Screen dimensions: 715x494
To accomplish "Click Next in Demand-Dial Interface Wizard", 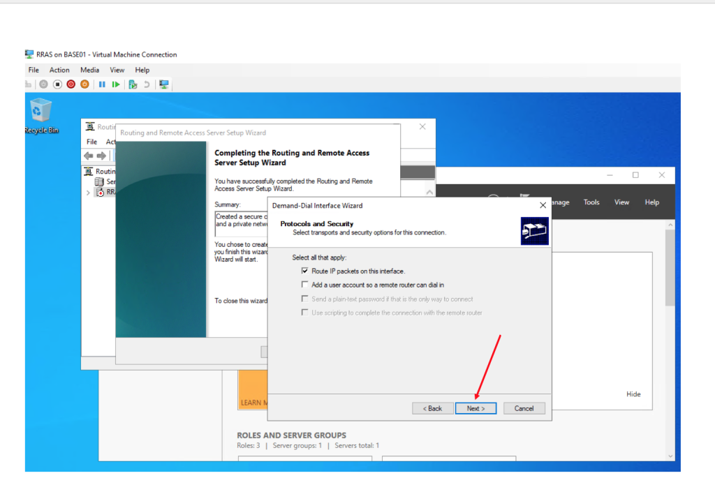I will point(476,408).
